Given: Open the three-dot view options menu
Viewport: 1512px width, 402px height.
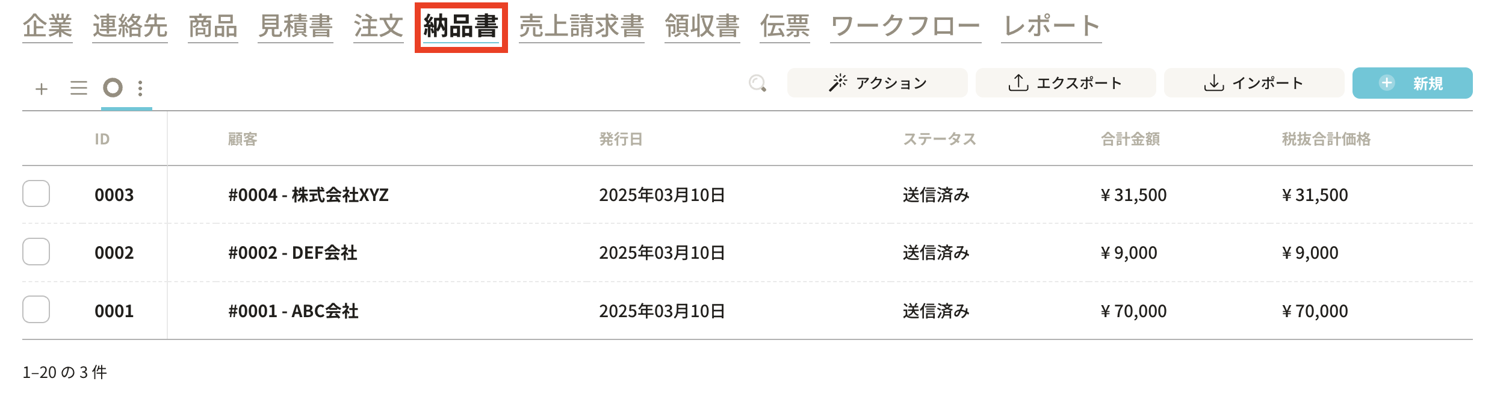Looking at the screenshot, I should coord(140,88).
